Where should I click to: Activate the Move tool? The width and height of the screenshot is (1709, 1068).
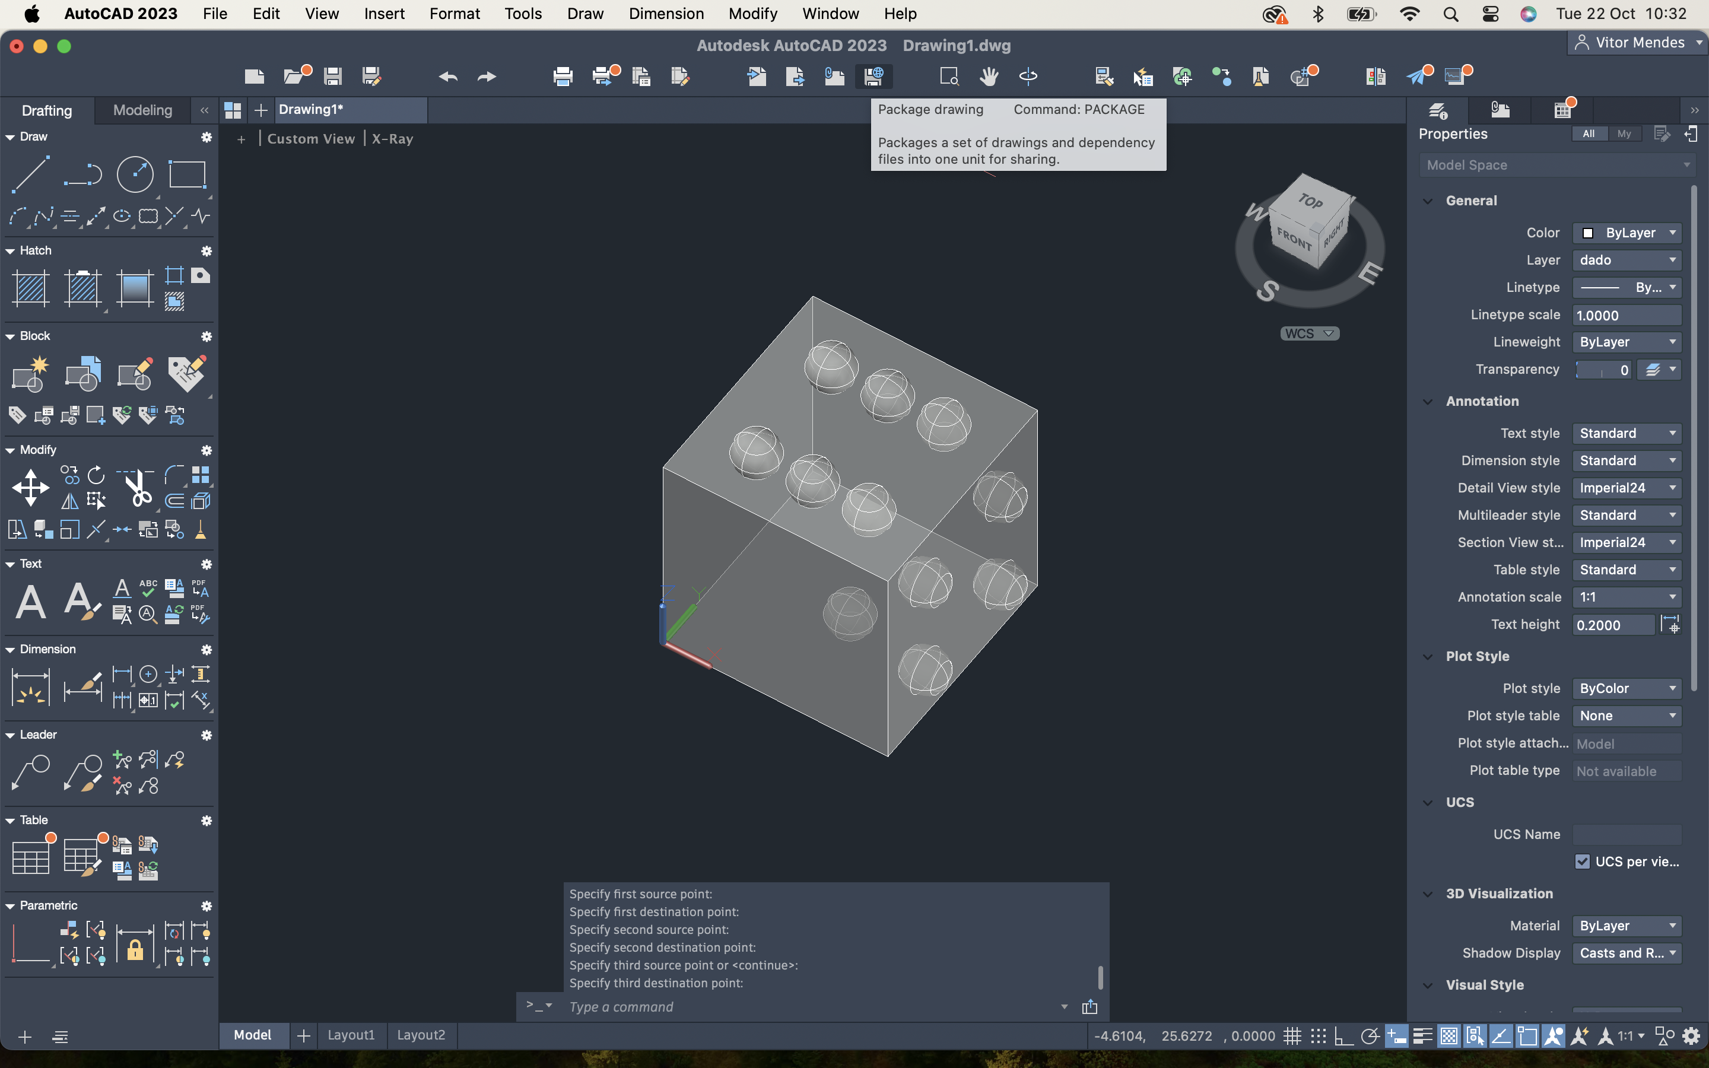point(30,487)
